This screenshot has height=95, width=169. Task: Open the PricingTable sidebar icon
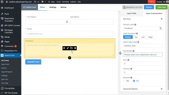2,88
